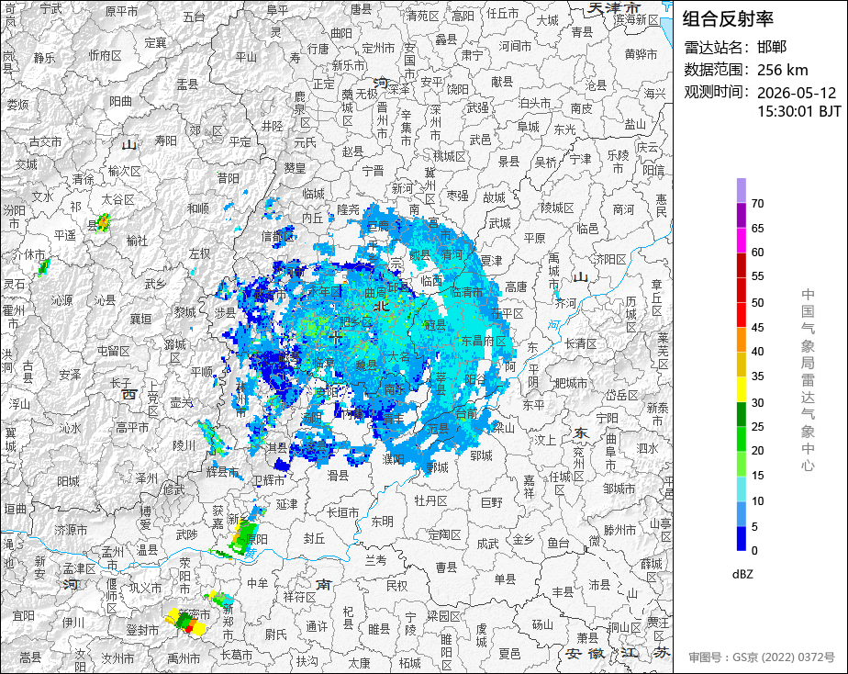Click the '临清市' map label
The width and height of the screenshot is (848, 674).
tap(466, 292)
